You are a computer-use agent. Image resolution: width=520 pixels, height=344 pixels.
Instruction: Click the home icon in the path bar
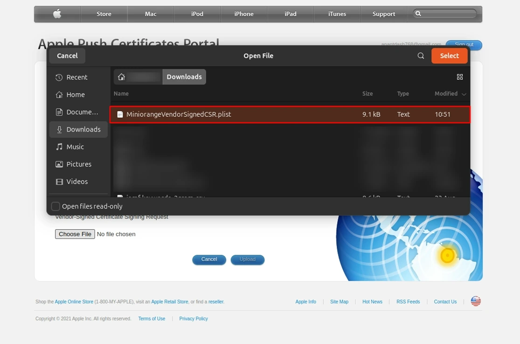point(122,77)
